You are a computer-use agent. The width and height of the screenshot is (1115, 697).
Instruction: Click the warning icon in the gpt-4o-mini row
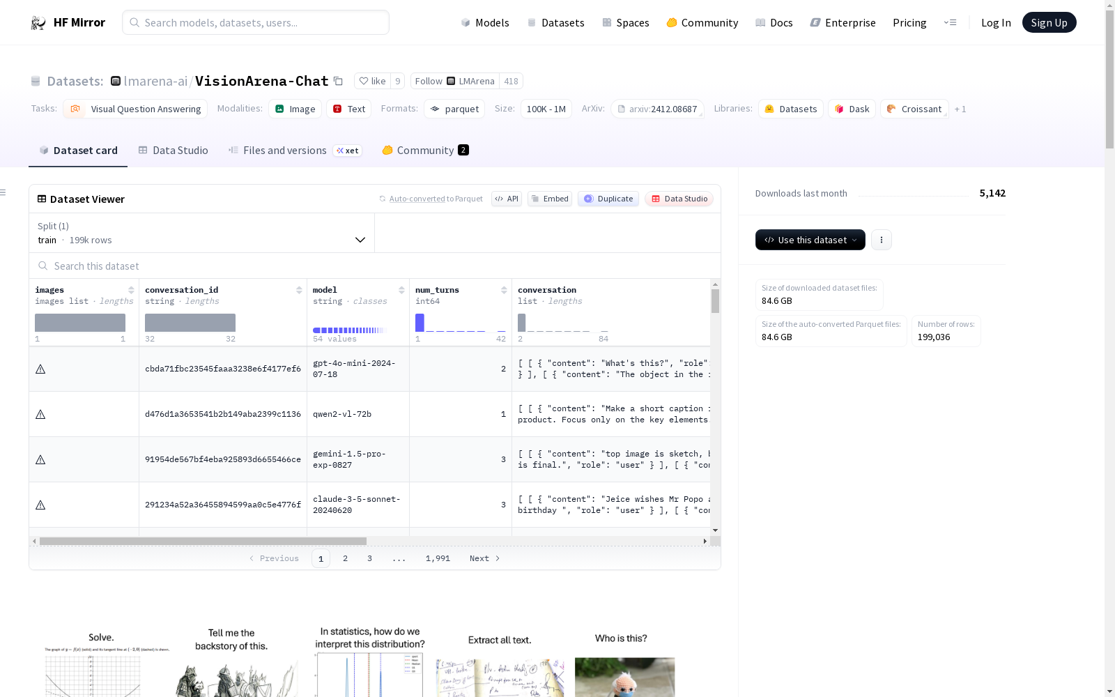point(40,369)
